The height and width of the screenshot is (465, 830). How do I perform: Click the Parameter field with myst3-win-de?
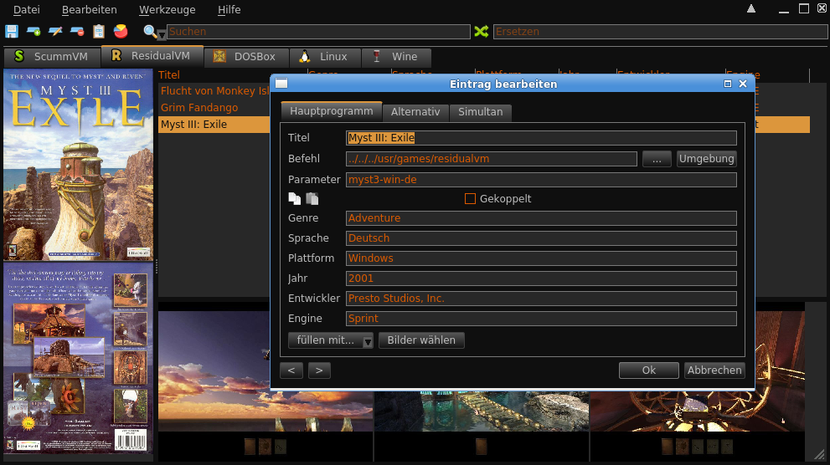[x=541, y=180]
